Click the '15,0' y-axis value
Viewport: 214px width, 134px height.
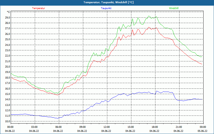click(7, 94)
